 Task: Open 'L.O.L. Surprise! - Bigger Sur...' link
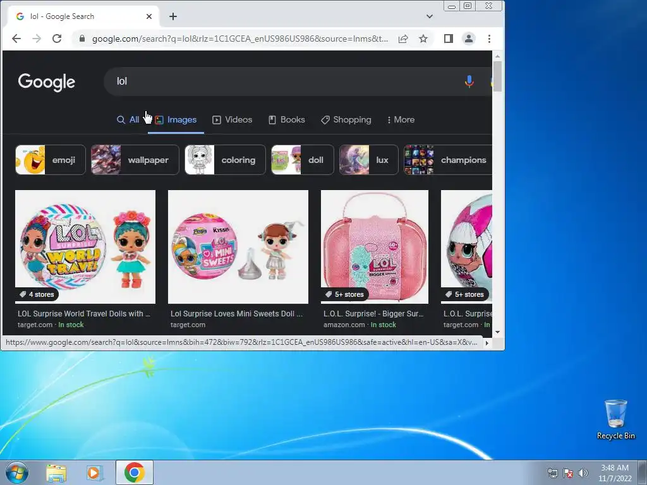click(373, 314)
